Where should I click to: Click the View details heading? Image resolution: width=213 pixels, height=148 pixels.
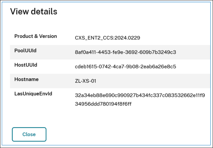click(34, 12)
